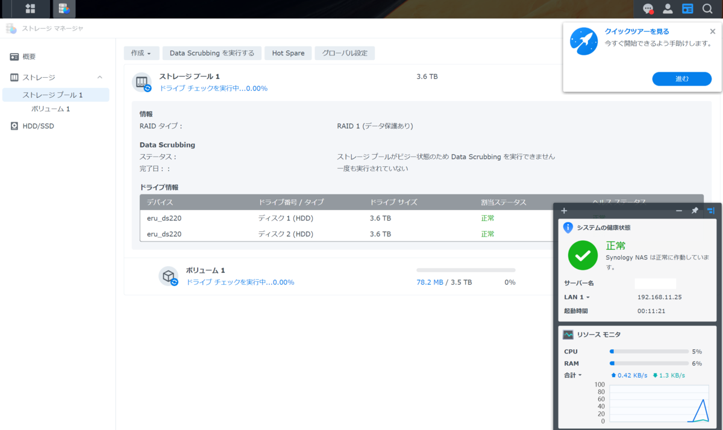Click the CPU usage bar
The image size is (723, 430).
[x=649, y=351]
